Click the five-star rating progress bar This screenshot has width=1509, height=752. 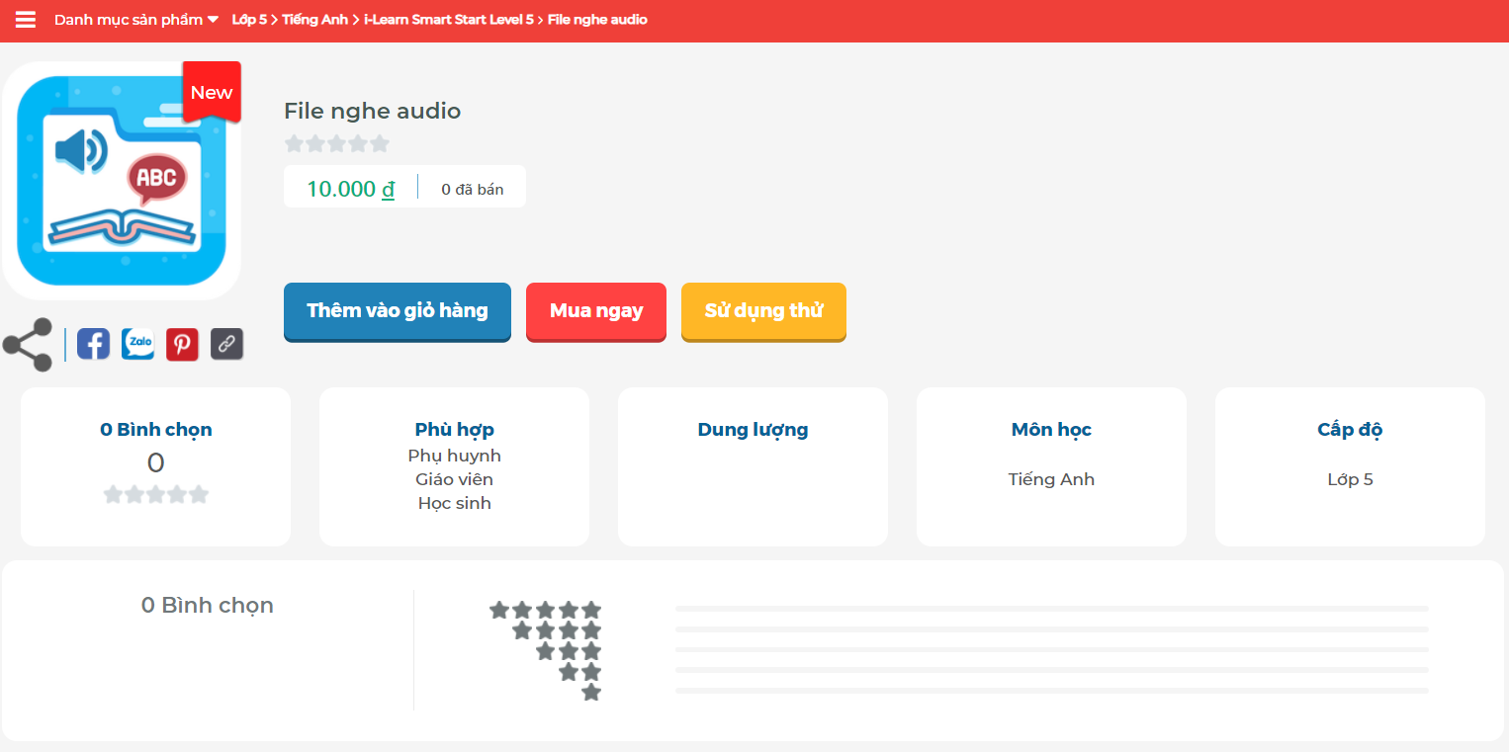[x=1052, y=609]
